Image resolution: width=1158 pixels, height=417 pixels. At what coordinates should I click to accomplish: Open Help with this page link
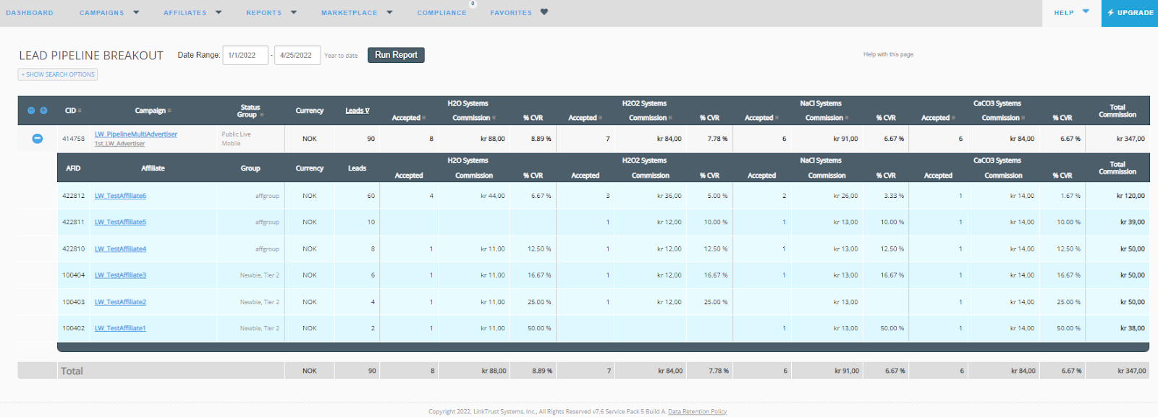click(x=888, y=54)
